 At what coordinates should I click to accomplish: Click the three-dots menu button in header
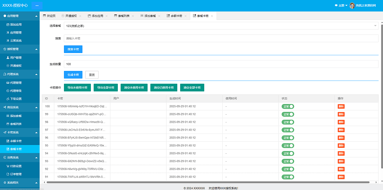point(37,6)
